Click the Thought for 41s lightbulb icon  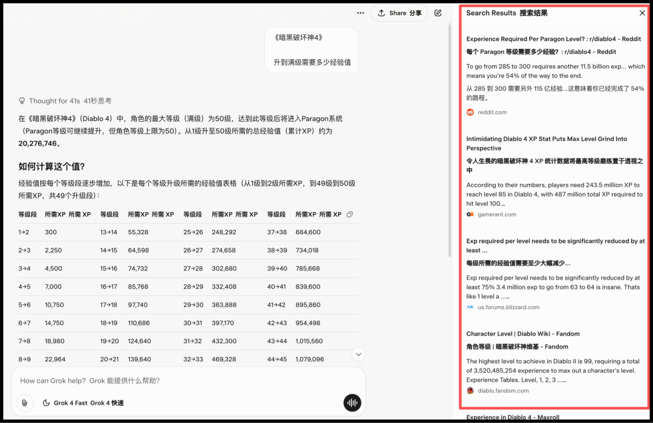(22, 101)
